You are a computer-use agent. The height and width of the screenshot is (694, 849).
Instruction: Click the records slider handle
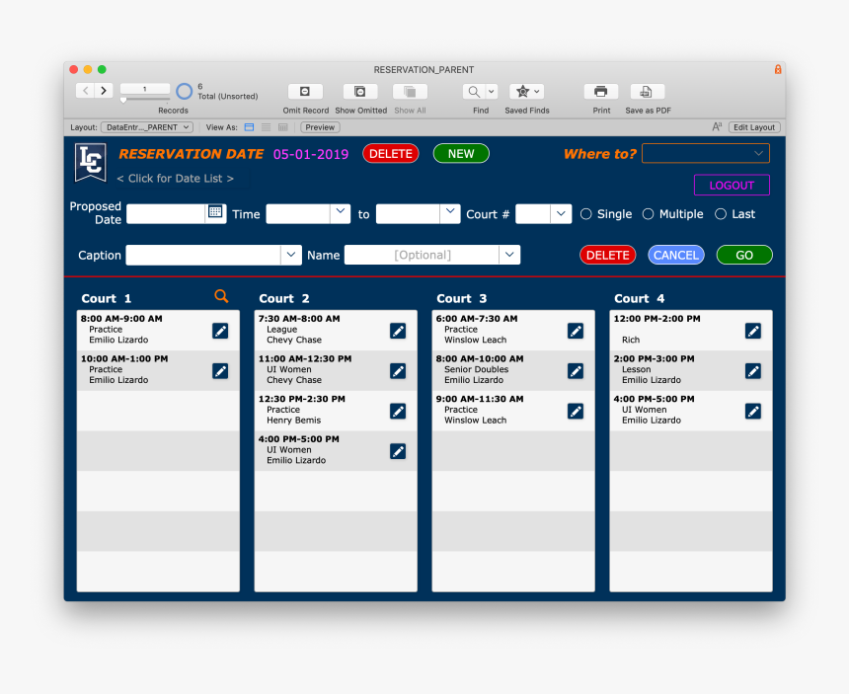click(123, 100)
